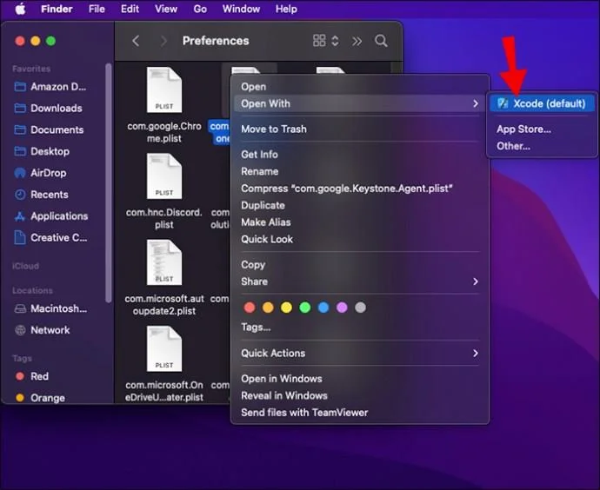Choose Copy in context menu
The width and height of the screenshot is (600, 490).
click(252, 264)
